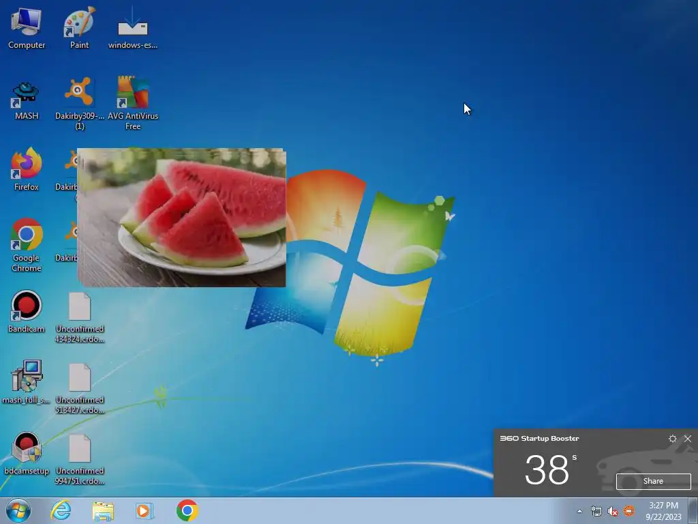Launch Google Chrome from taskbar

click(x=187, y=510)
